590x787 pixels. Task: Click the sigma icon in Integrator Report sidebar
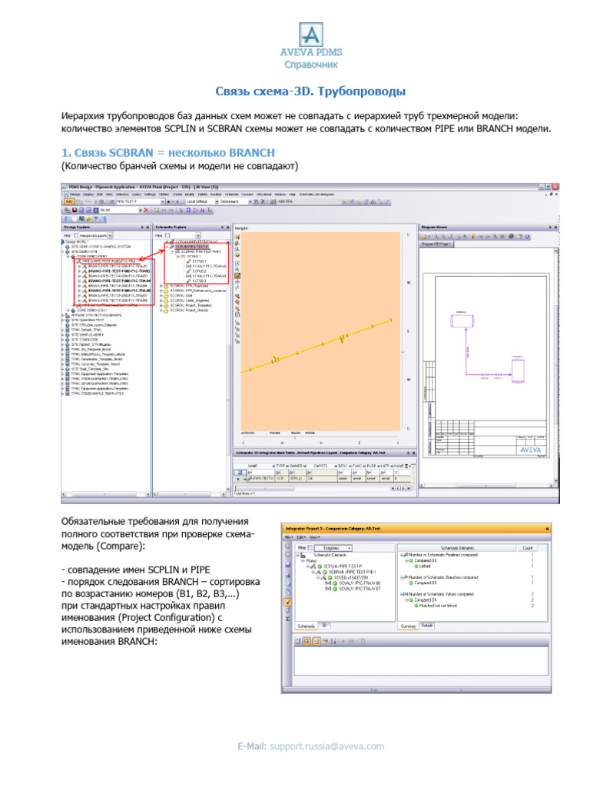tap(288, 619)
